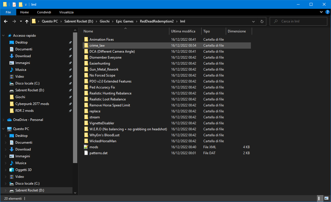Expand the ribbon with the chevron
The width and height of the screenshot is (331, 202).
(x=321, y=12)
